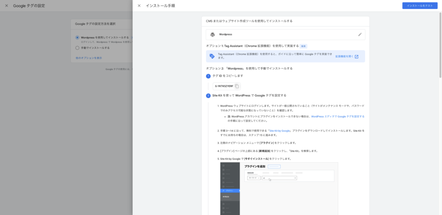Viewport: 442px width, 215px height.
Task: Click the Tag Assistant icon in blue banner
Action: tap(212, 56)
